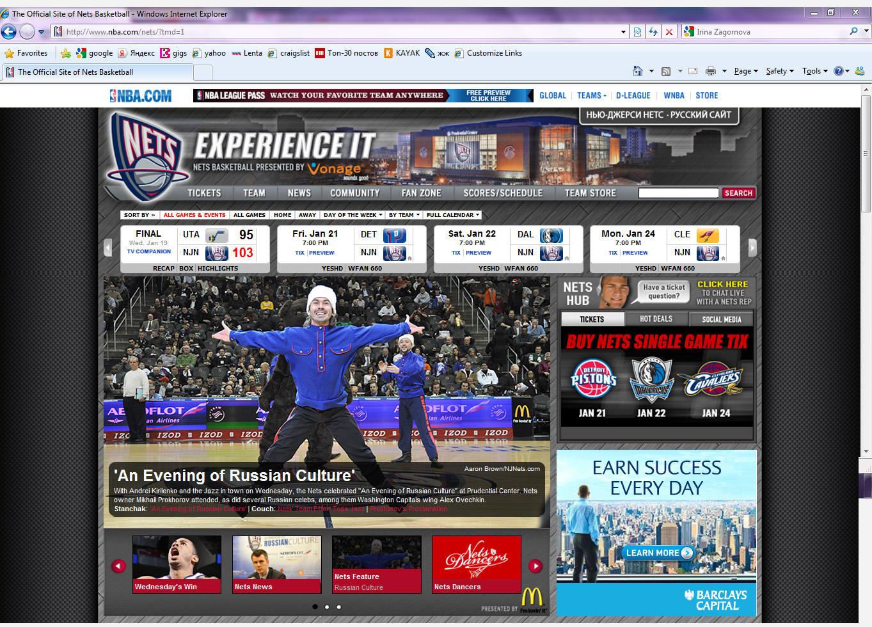Click the IE Home toolbar icon

click(637, 71)
